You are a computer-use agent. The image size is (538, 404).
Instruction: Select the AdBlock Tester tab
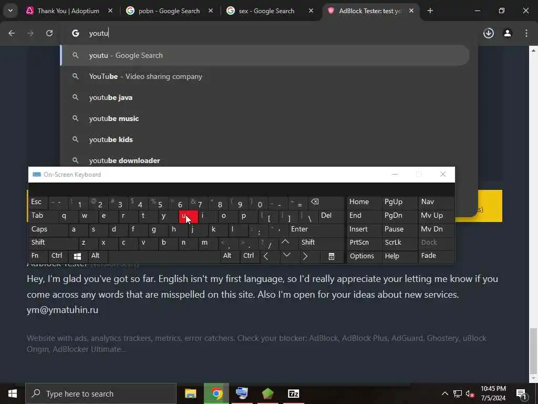click(x=370, y=11)
